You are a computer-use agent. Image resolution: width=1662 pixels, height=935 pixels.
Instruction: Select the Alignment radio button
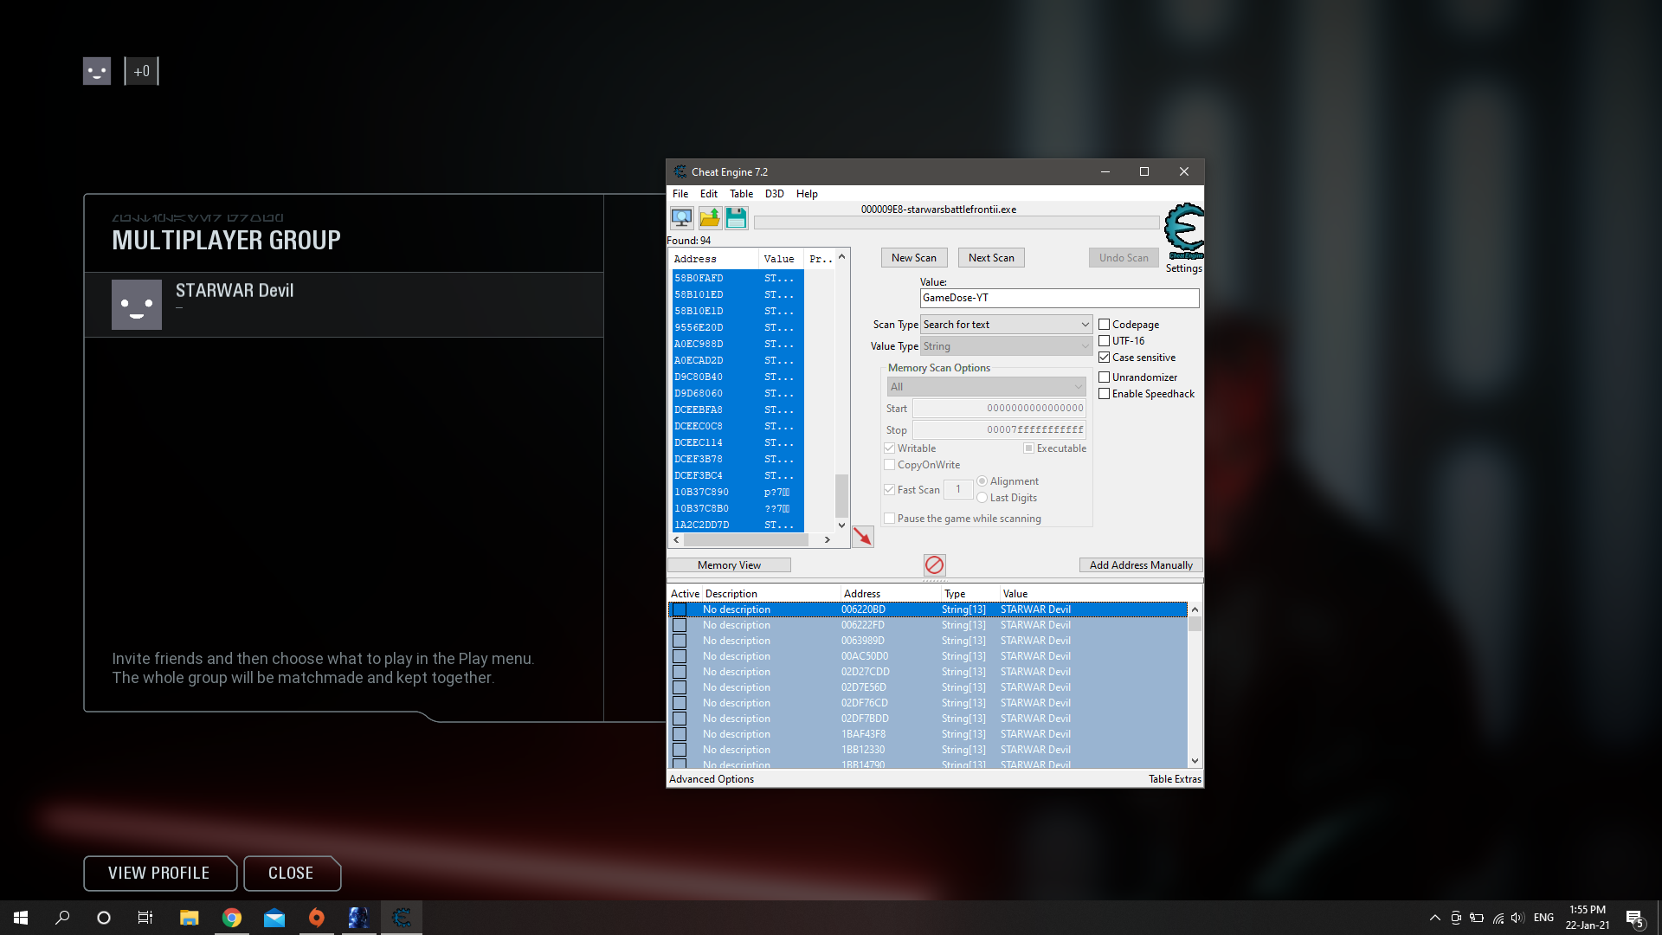tap(982, 481)
